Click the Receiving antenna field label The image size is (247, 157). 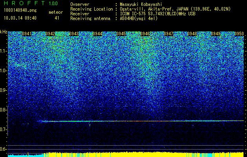coord(90,18)
